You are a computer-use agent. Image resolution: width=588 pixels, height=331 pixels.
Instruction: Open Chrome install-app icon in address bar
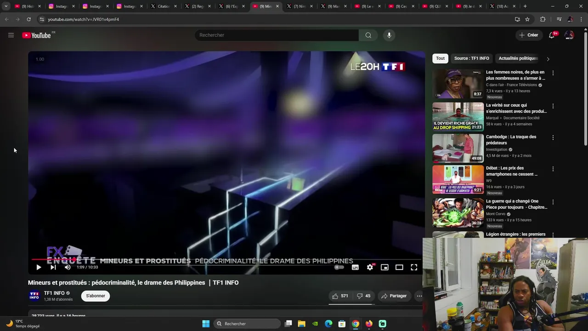pyautogui.click(x=517, y=19)
